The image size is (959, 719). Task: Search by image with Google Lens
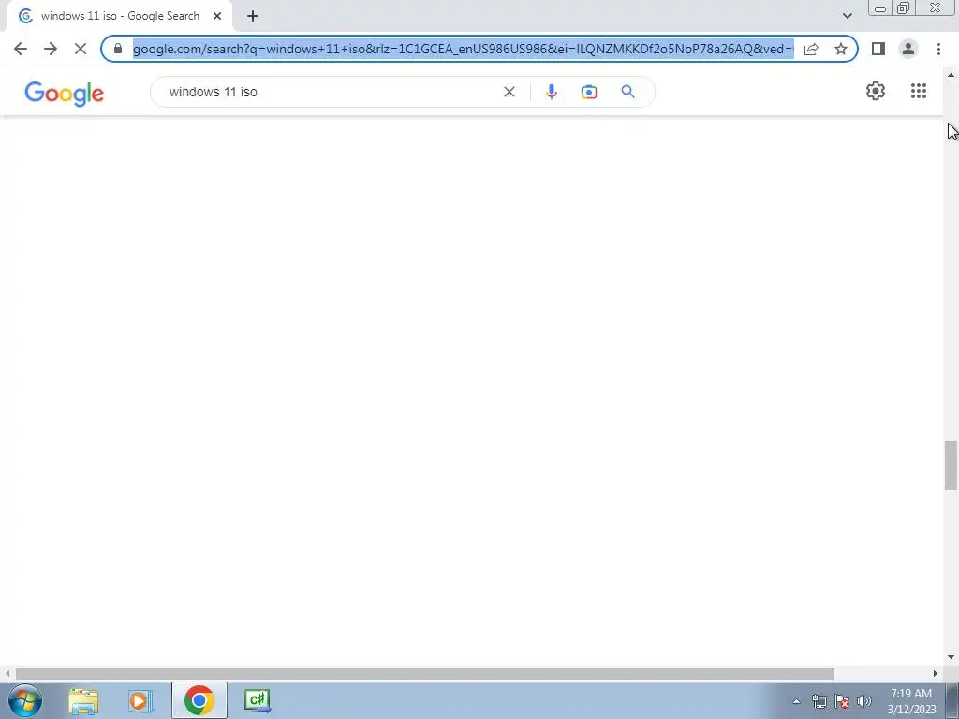click(588, 92)
